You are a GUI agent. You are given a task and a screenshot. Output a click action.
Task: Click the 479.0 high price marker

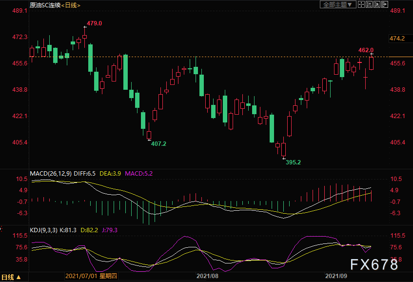click(x=94, y=23)
